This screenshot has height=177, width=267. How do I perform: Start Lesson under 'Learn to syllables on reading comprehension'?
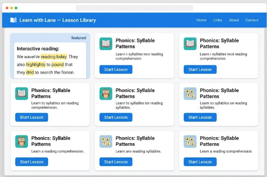[x=32, y=117]
